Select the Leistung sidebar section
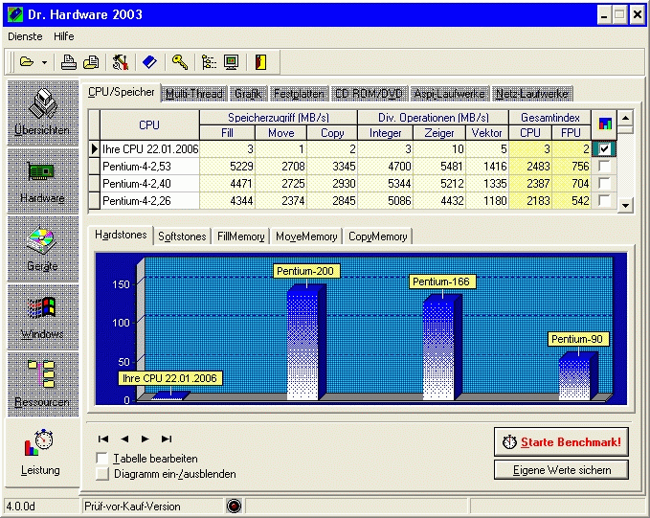Screen dimensions: 650x518 [42, 453]
